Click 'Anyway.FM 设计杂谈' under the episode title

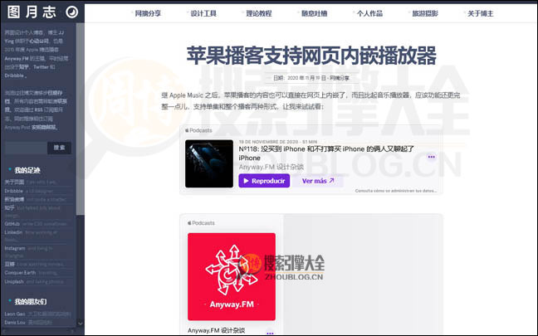pos(271,167)
